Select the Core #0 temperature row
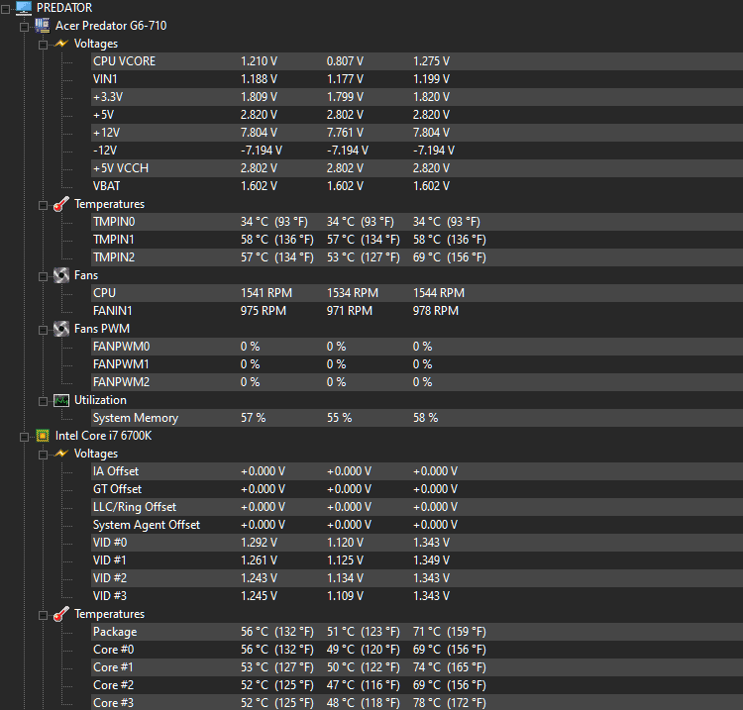This screenshot has height=710, width=743. tap(417, 650)
